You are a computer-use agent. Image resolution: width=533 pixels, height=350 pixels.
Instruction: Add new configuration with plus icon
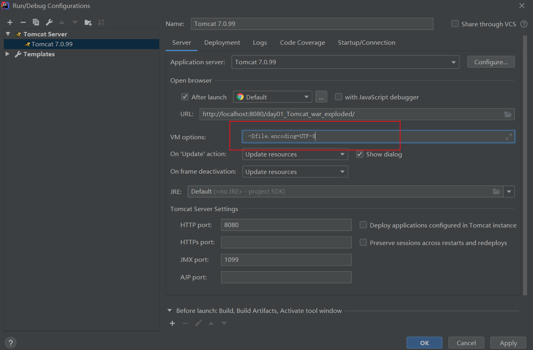[10, 22]
